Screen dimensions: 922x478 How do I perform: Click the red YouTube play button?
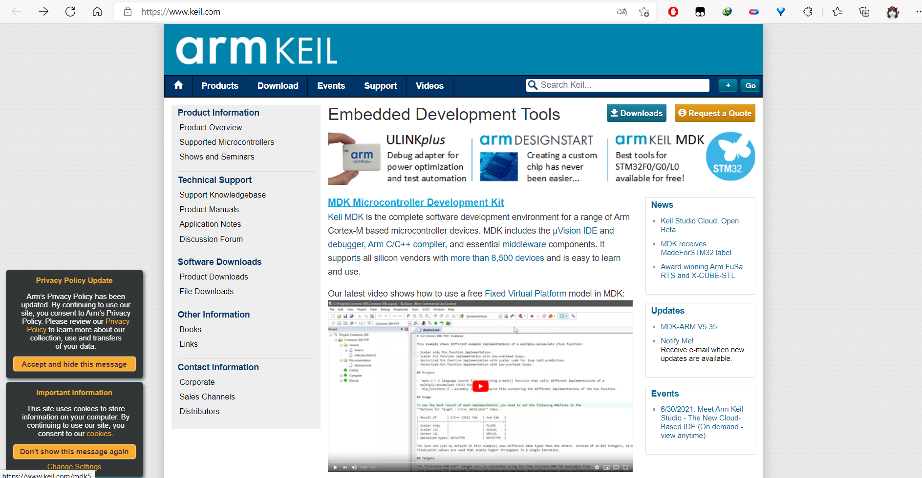480,386
